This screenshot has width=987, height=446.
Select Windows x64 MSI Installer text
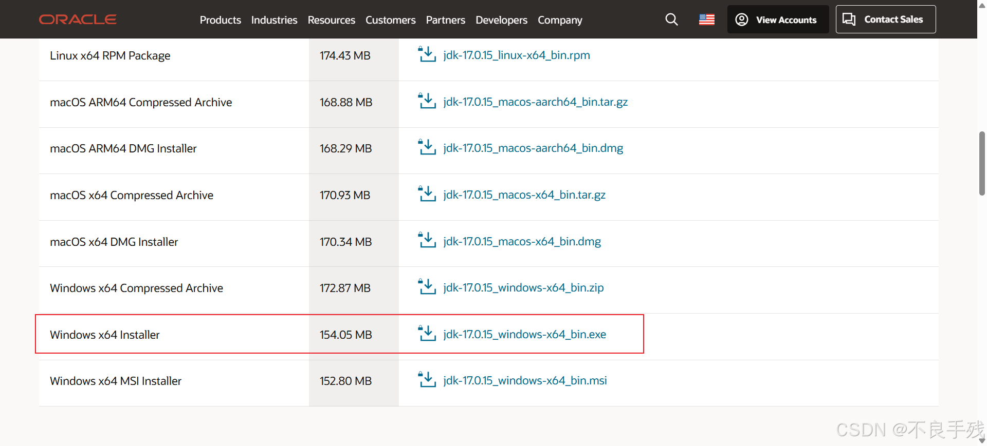tap(116, 381)
